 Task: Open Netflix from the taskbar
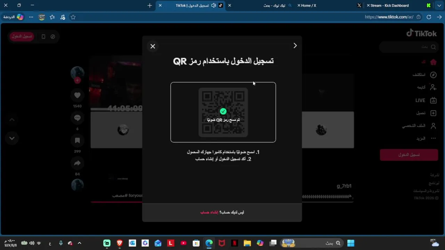coord(234,243)
